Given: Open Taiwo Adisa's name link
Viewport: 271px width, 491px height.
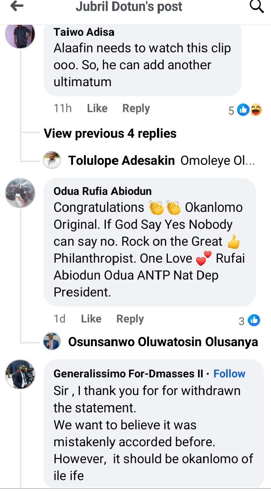Looking at the screenshot, I should [x=84, y=32].
